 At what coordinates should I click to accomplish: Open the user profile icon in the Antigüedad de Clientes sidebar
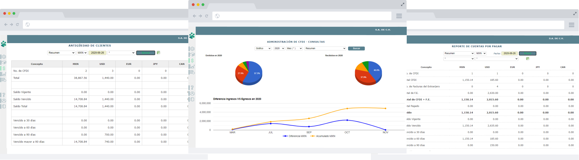tap(4, 101)
